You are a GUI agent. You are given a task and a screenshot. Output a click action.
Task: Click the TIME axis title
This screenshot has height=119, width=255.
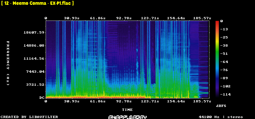[127, 110]
